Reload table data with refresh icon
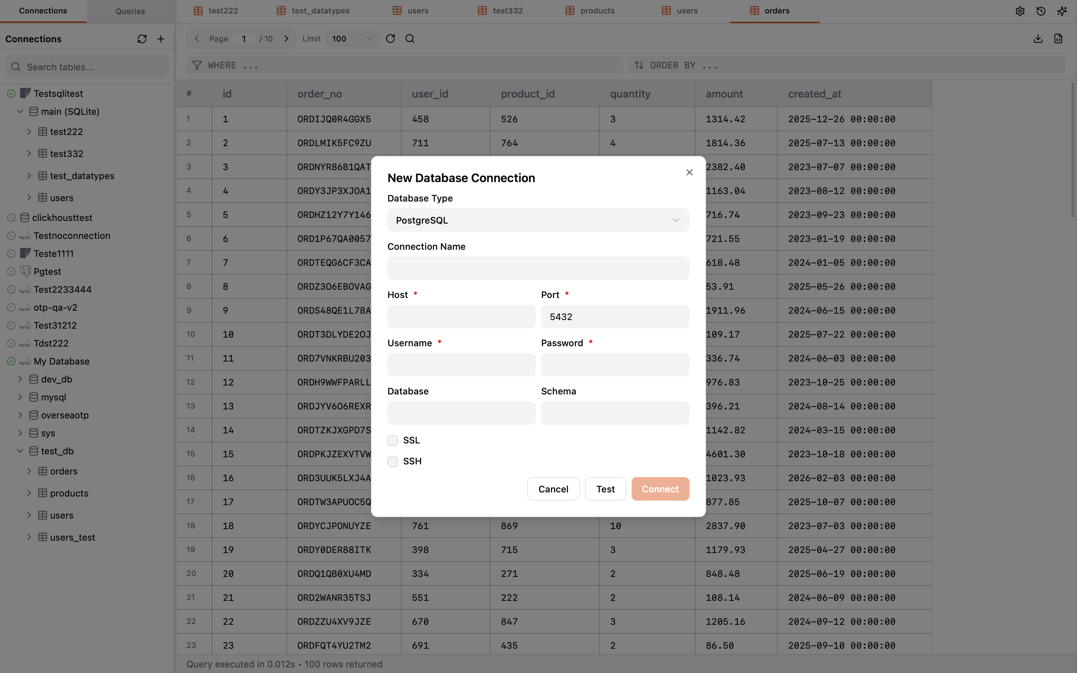Screen dimensions: 1077x673 coord(390,39)
